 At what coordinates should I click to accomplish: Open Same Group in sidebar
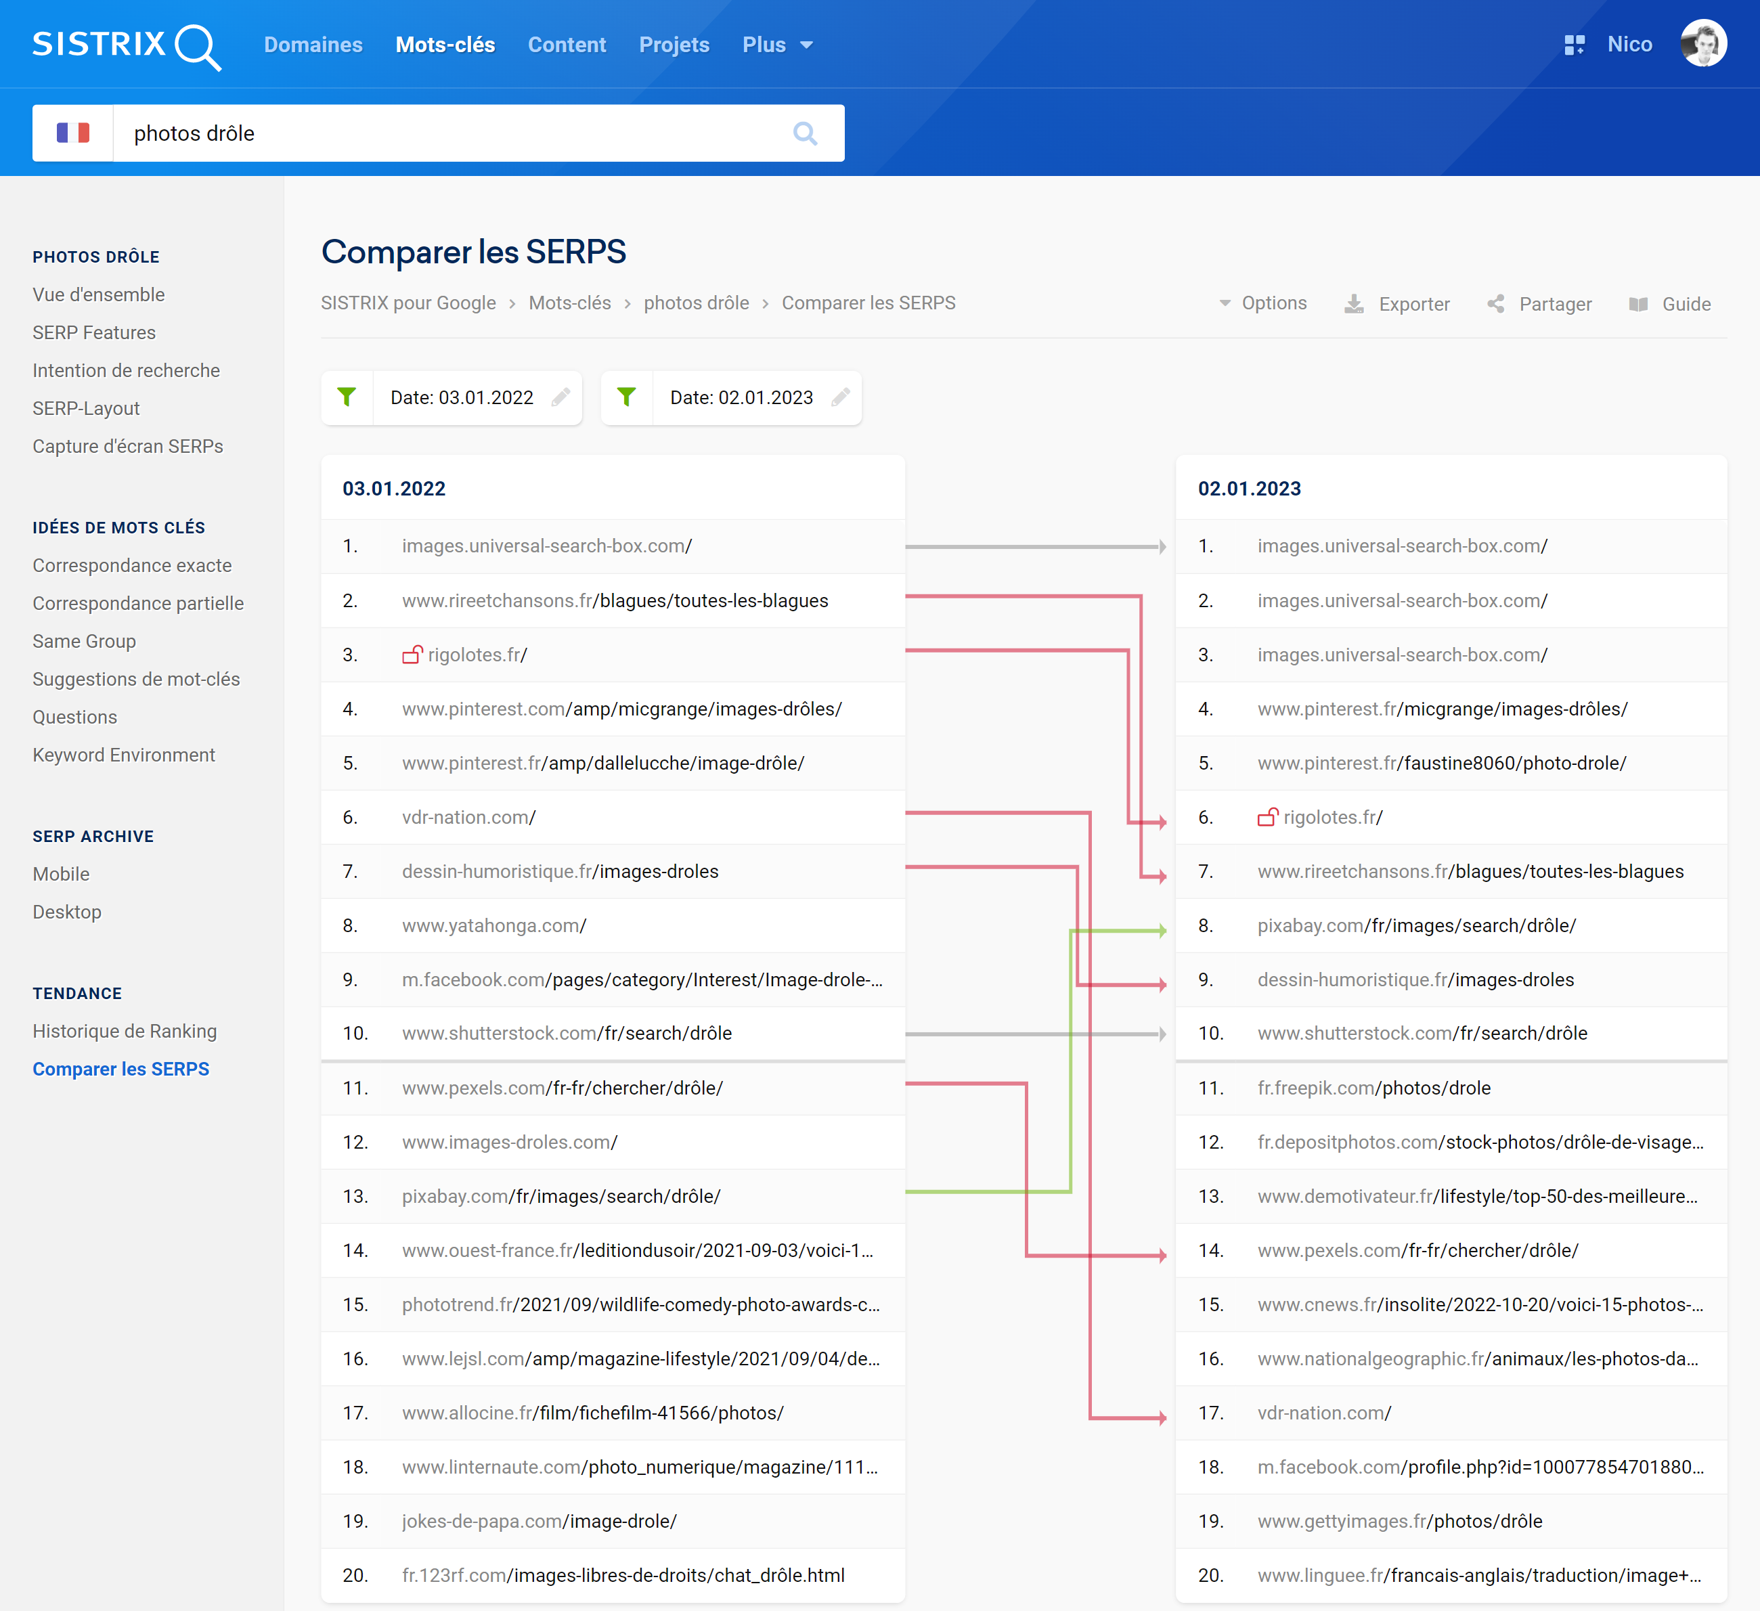(85, 641)
